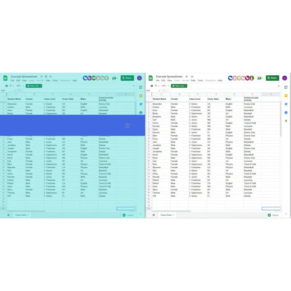Open Keep notes in the right window's side panel
Image resolution: width=291 pixels, height=291 pixels.
click(286, 96)
